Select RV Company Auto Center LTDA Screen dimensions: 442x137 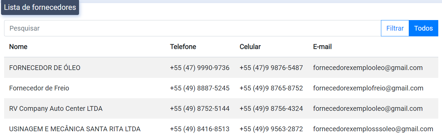tap(56, 108)
